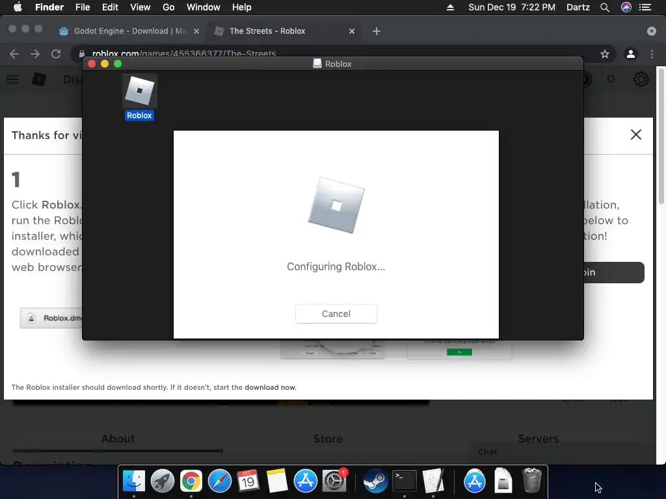The height and width of the screenshot is (499, 666).
Task: Open Terminal from the Dock
Action: coord(404,481)
